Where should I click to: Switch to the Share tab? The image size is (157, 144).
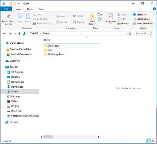[x=30, y=9]
